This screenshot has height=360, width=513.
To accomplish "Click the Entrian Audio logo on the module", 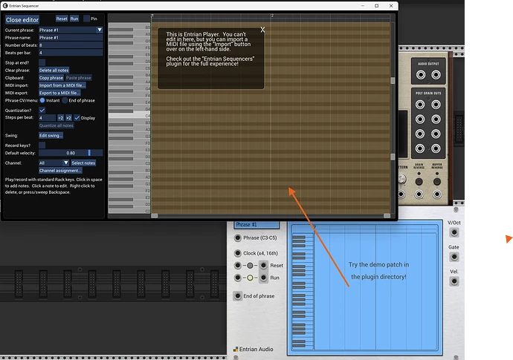I will pos(254,349).
